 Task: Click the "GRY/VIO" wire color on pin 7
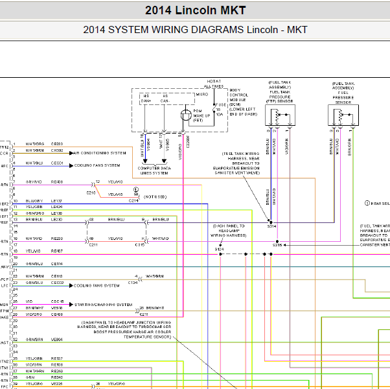point(34,182)
